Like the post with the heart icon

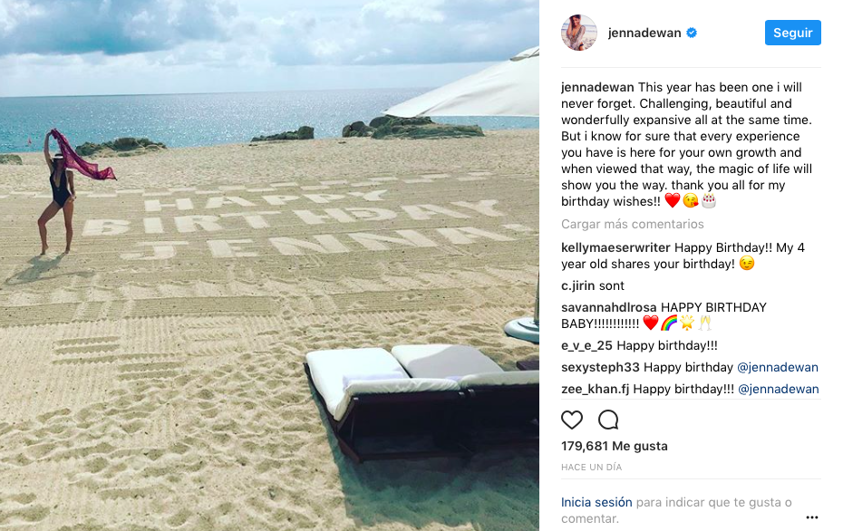(x=571, y=420)
